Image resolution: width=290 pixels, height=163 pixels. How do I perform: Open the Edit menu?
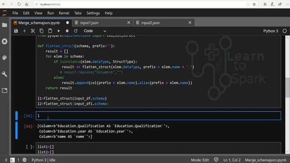click(26, 13)
